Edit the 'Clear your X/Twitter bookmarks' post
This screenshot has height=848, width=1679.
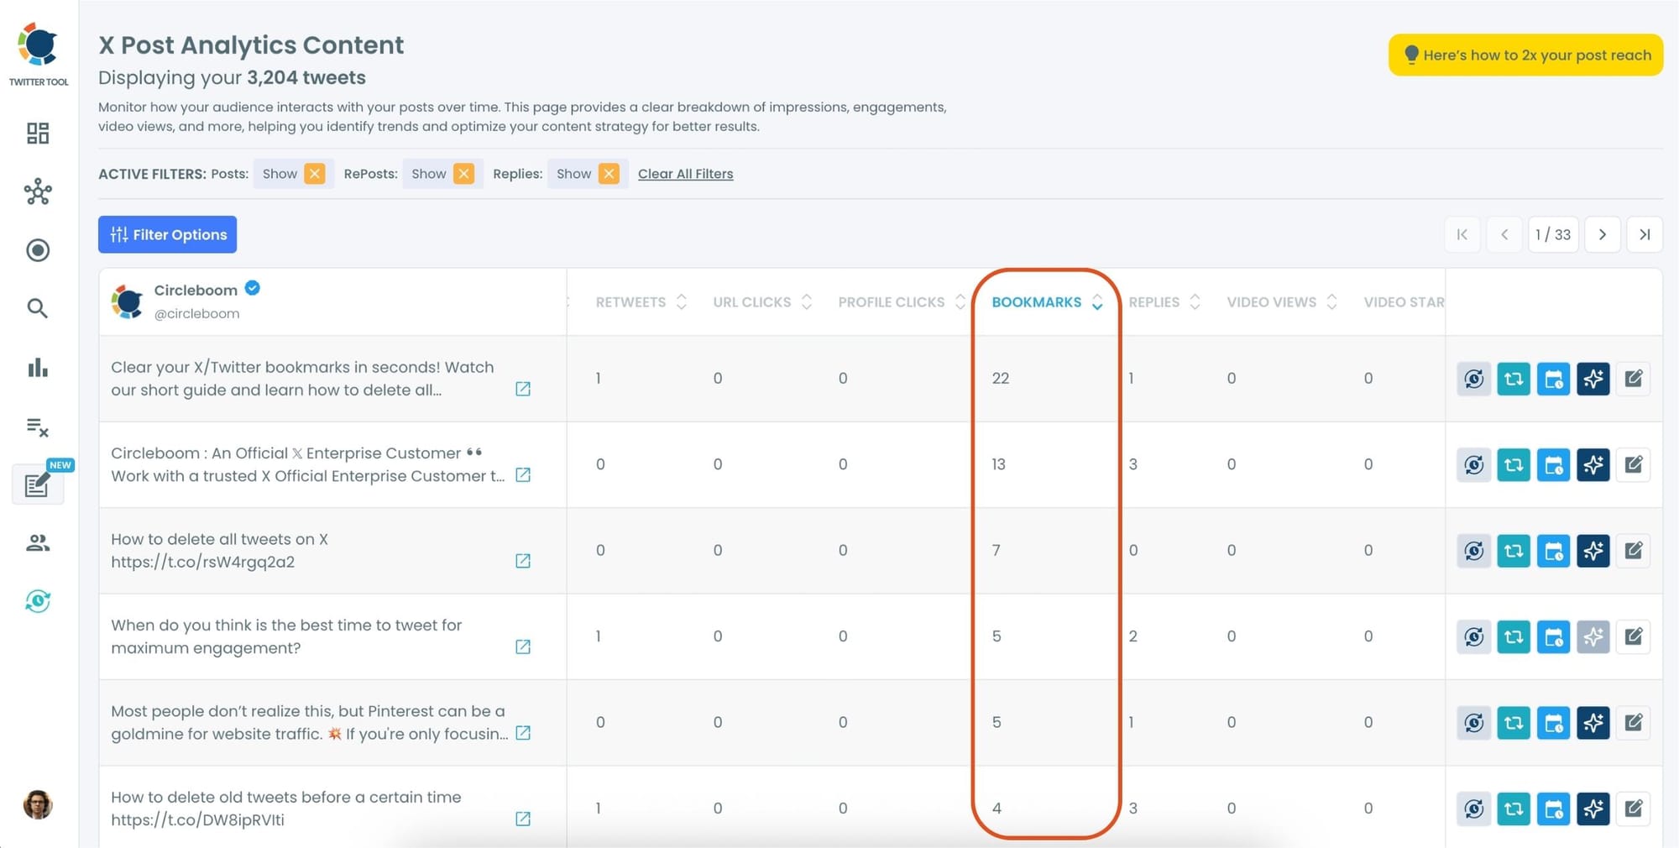coord(1634,379)
